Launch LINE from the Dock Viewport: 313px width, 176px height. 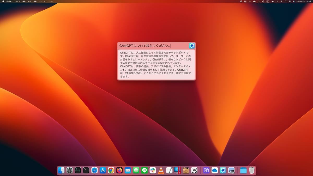coord(144,170)
